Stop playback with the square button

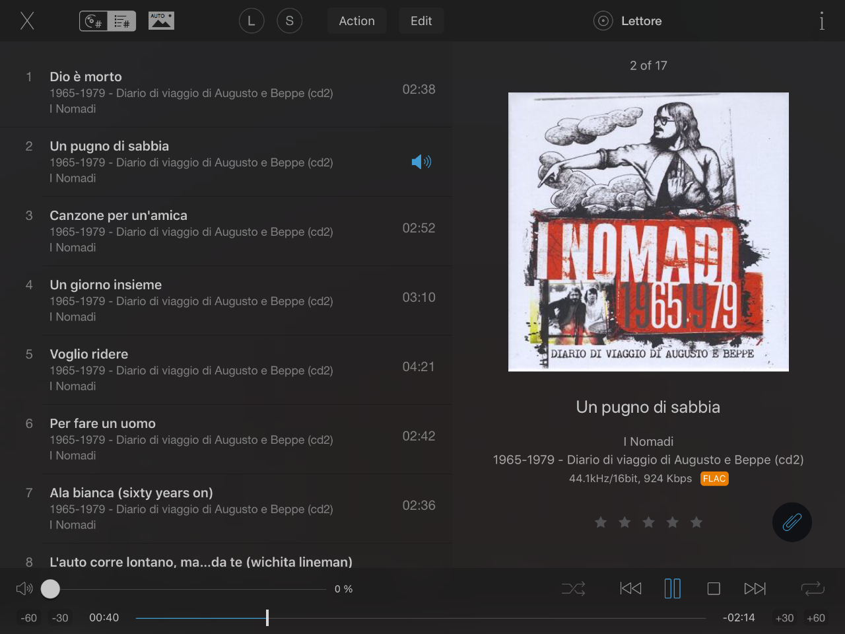coord(714,588)
